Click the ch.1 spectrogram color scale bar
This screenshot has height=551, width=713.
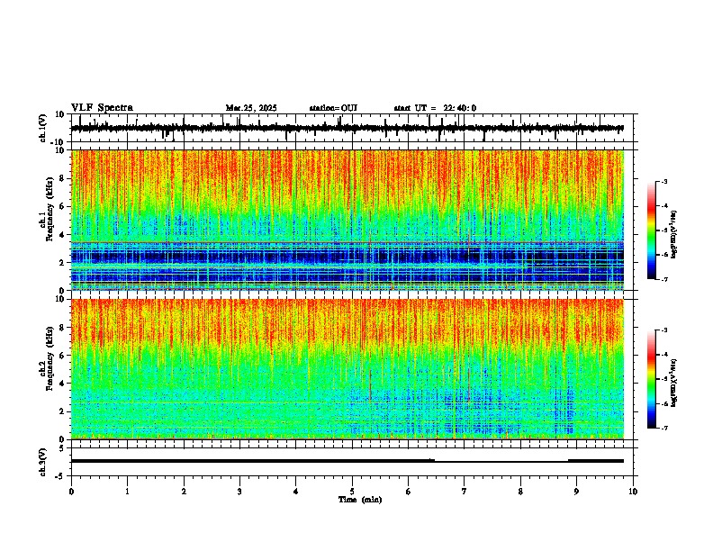pos(651,230)
